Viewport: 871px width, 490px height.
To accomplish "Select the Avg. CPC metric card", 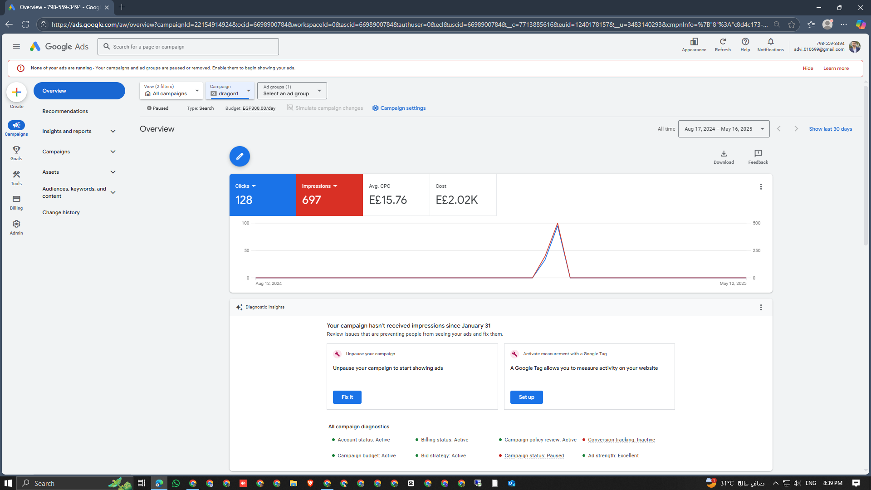I will pyautogui.click(x=396, y=195).
